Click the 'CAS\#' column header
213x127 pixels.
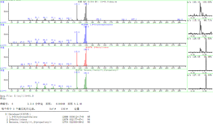[64, 109]
